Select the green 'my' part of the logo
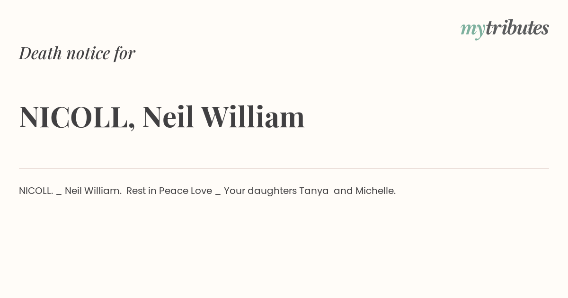The height and width of the screenshot is (298, 568). (473, 30)
